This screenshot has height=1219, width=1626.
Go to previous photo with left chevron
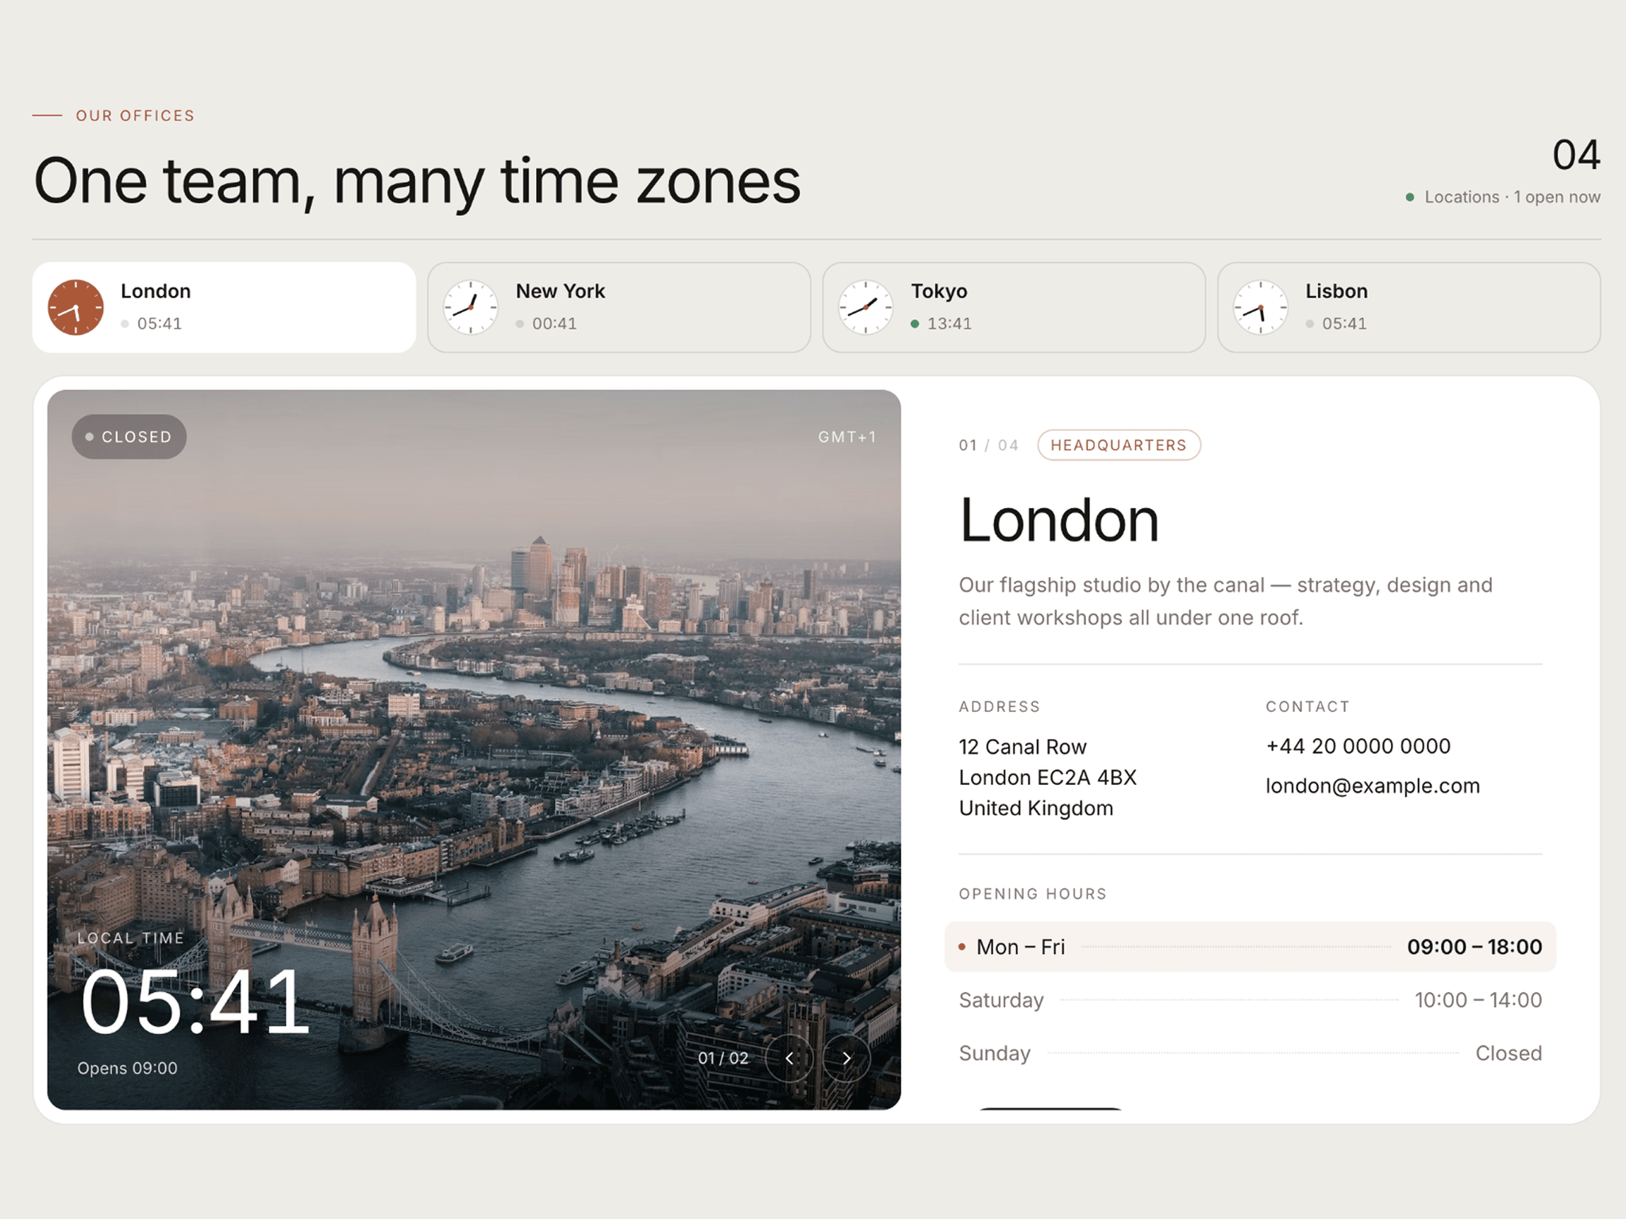tap(789, 1058)
